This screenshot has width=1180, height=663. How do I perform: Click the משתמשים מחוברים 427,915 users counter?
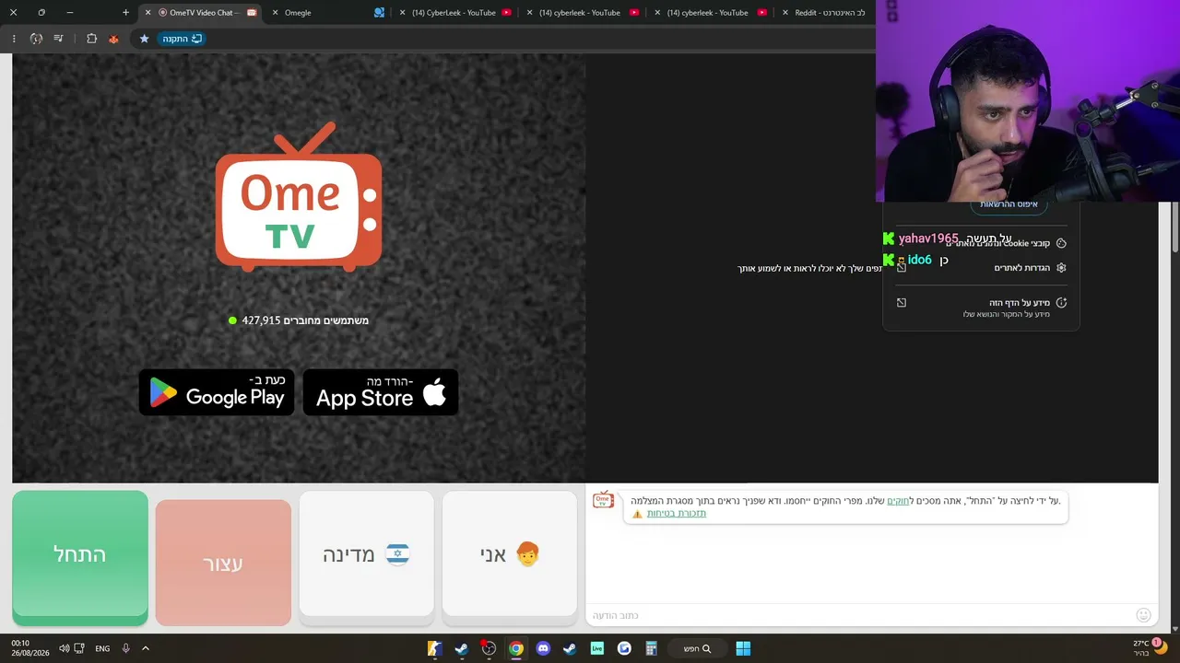pyautogui.click(x=299, y=320)
